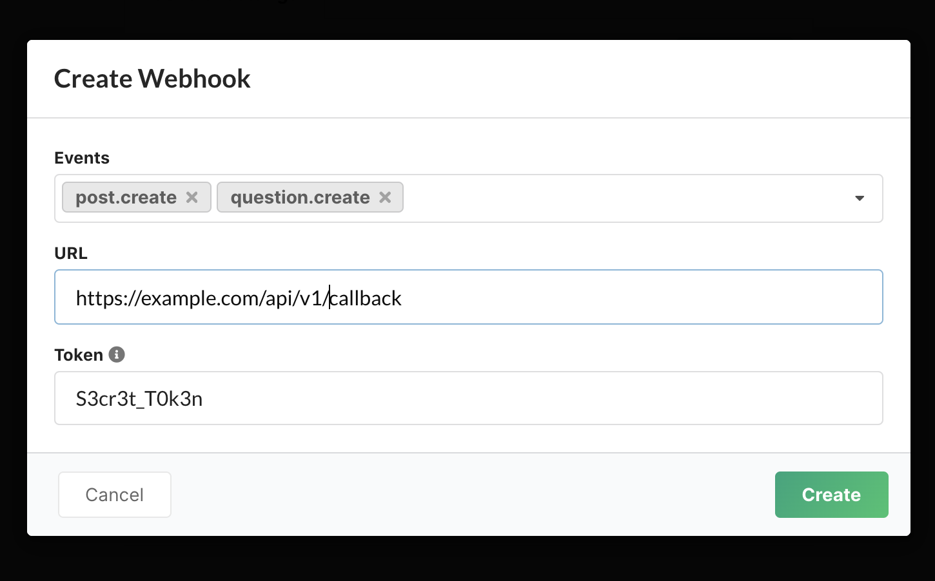The image size is (935, 581).
Task: Click empty space in the Events multiselect
Action: [619, 198]
